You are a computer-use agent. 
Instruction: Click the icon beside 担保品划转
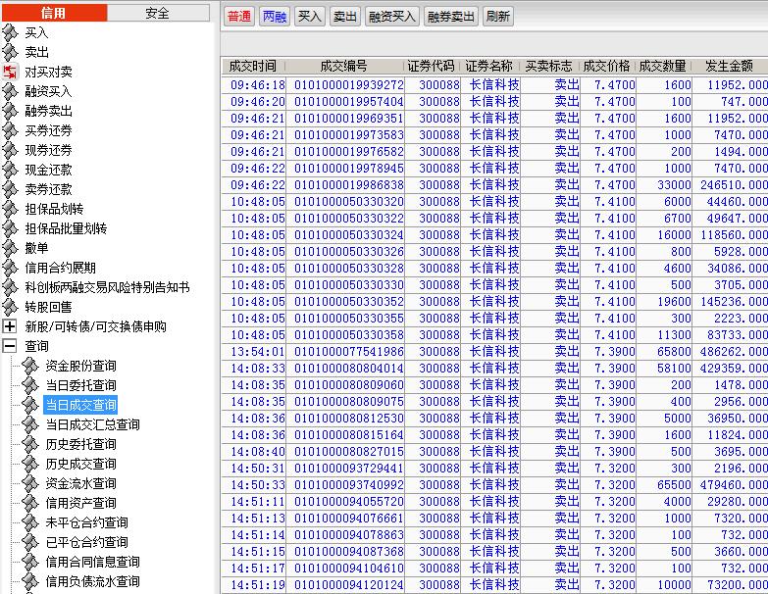click(x=10, y=209)
